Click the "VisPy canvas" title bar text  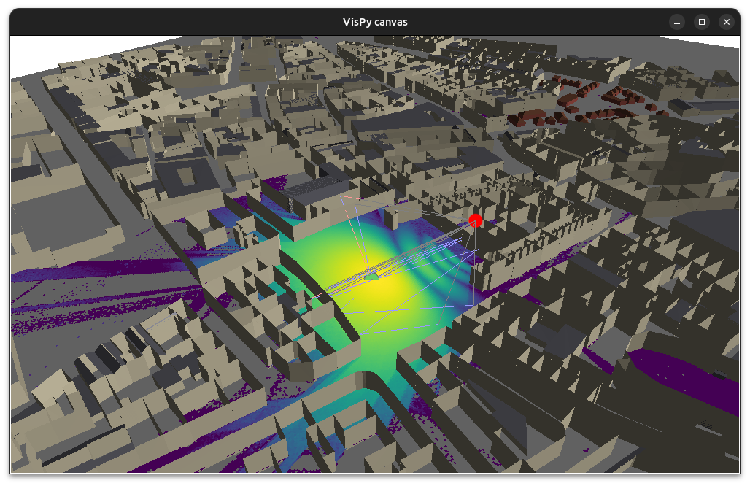coord(375,22)
